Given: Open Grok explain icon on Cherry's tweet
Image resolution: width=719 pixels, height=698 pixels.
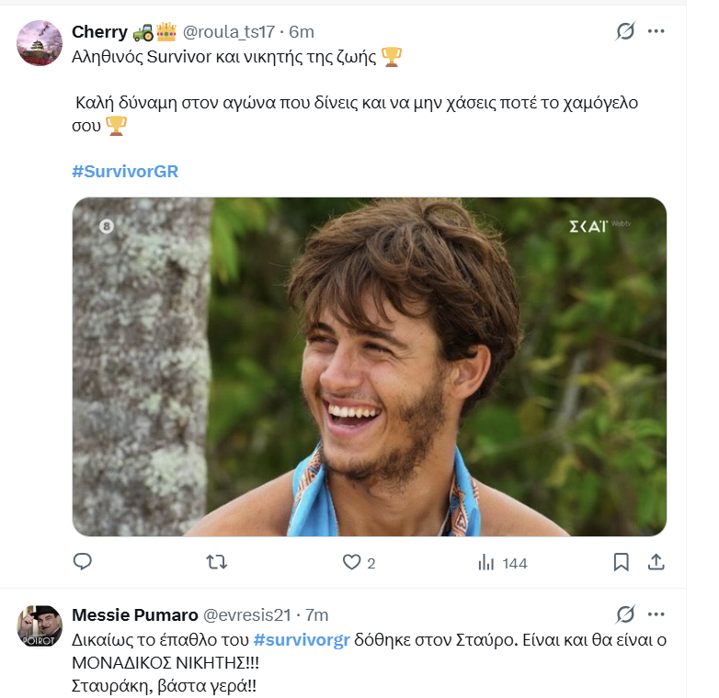Looking at the screenshot, I should 625,31.
